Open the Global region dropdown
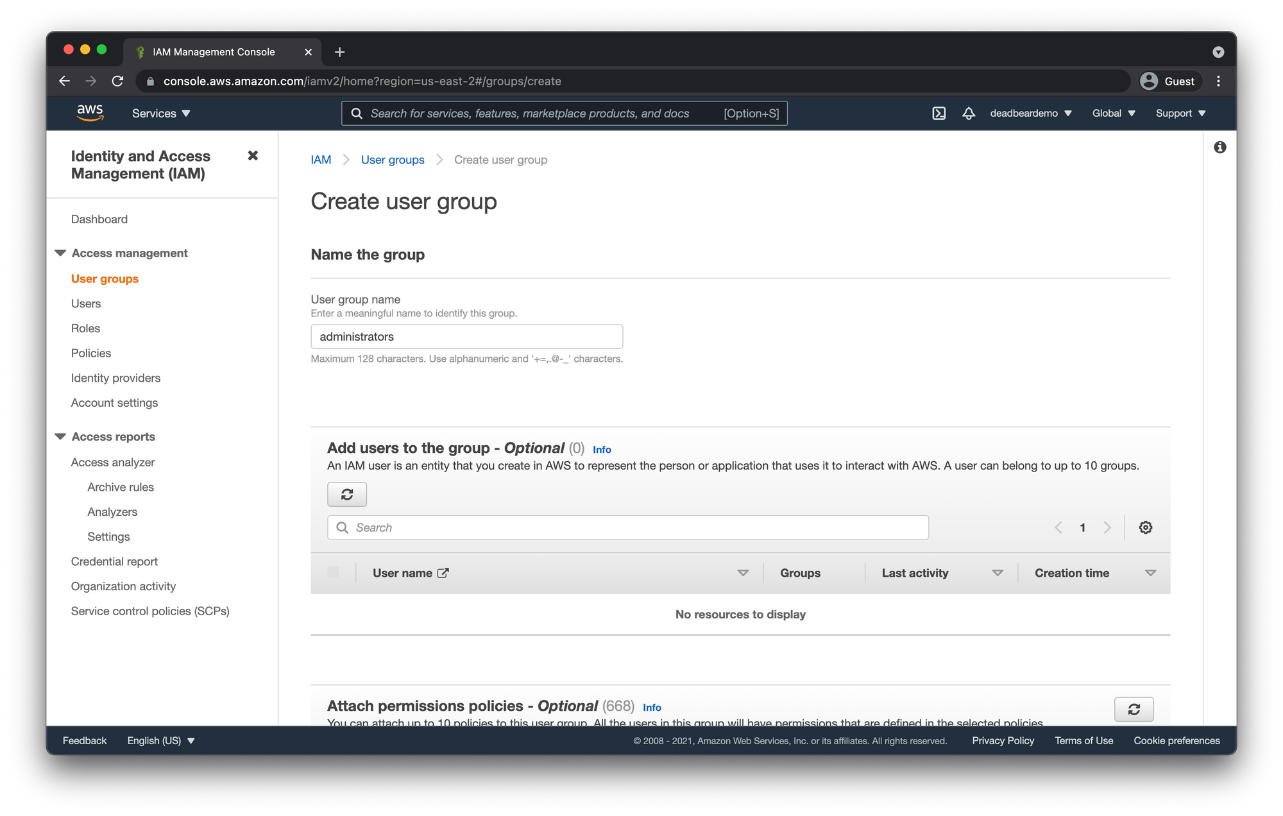 [x=1114, y=114]
